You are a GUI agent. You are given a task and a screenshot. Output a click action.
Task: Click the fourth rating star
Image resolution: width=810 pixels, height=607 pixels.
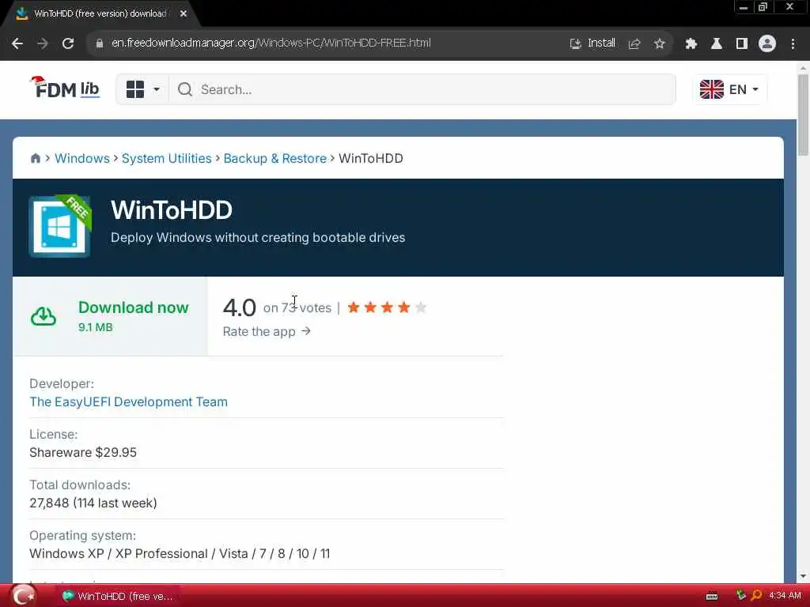pyautogui.click(x=404, y=307)
